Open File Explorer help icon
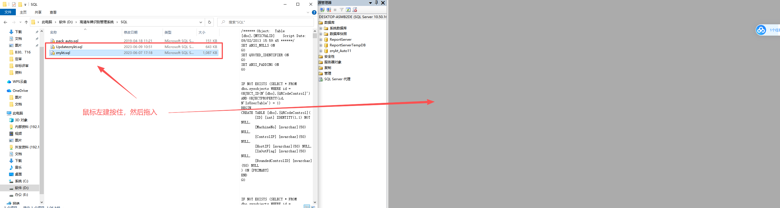780x208 pixels. pyautogui.click(x=314, y=12)
